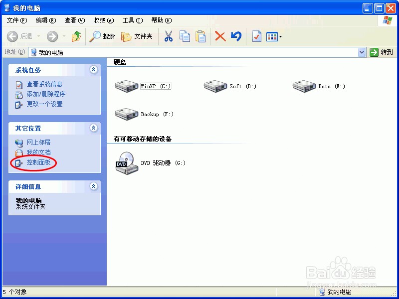Open the 编辑(E) menu

46,20
